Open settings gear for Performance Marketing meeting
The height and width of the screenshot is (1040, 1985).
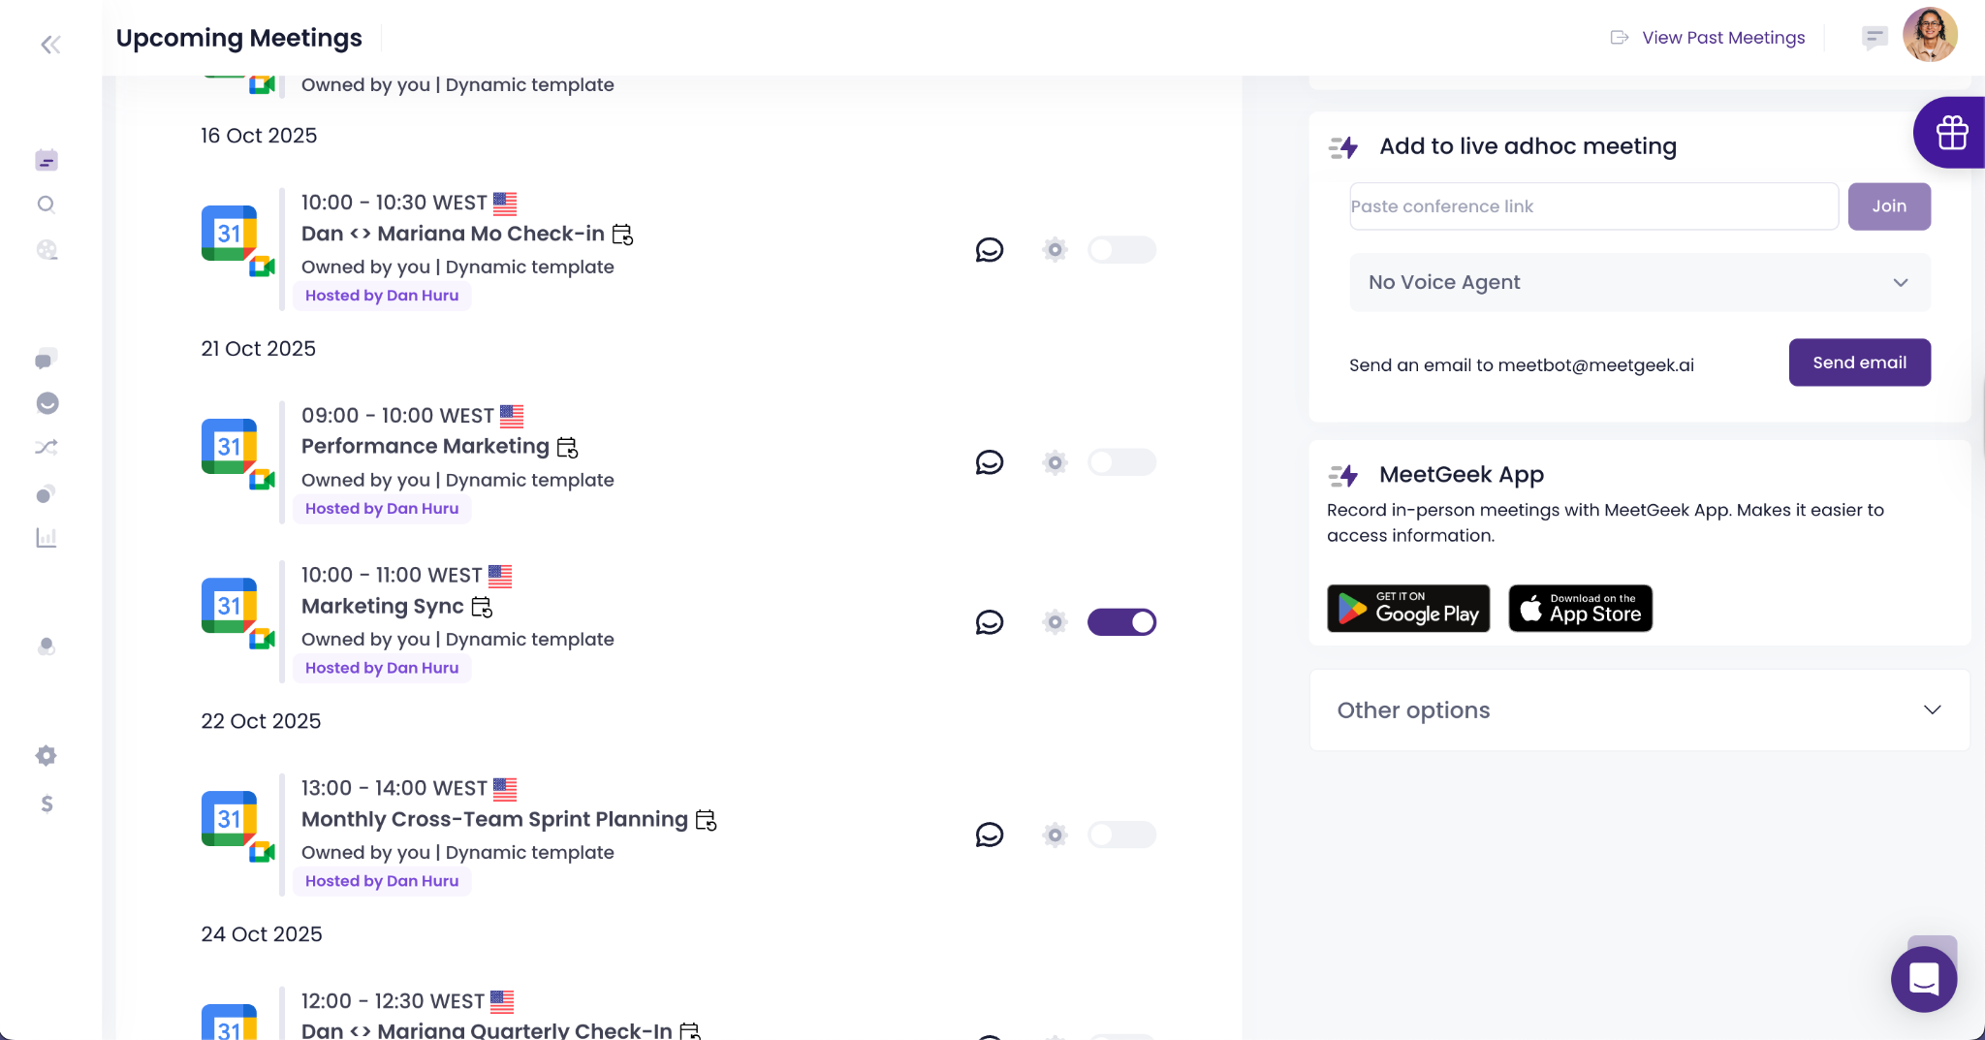click(1055, 462)
